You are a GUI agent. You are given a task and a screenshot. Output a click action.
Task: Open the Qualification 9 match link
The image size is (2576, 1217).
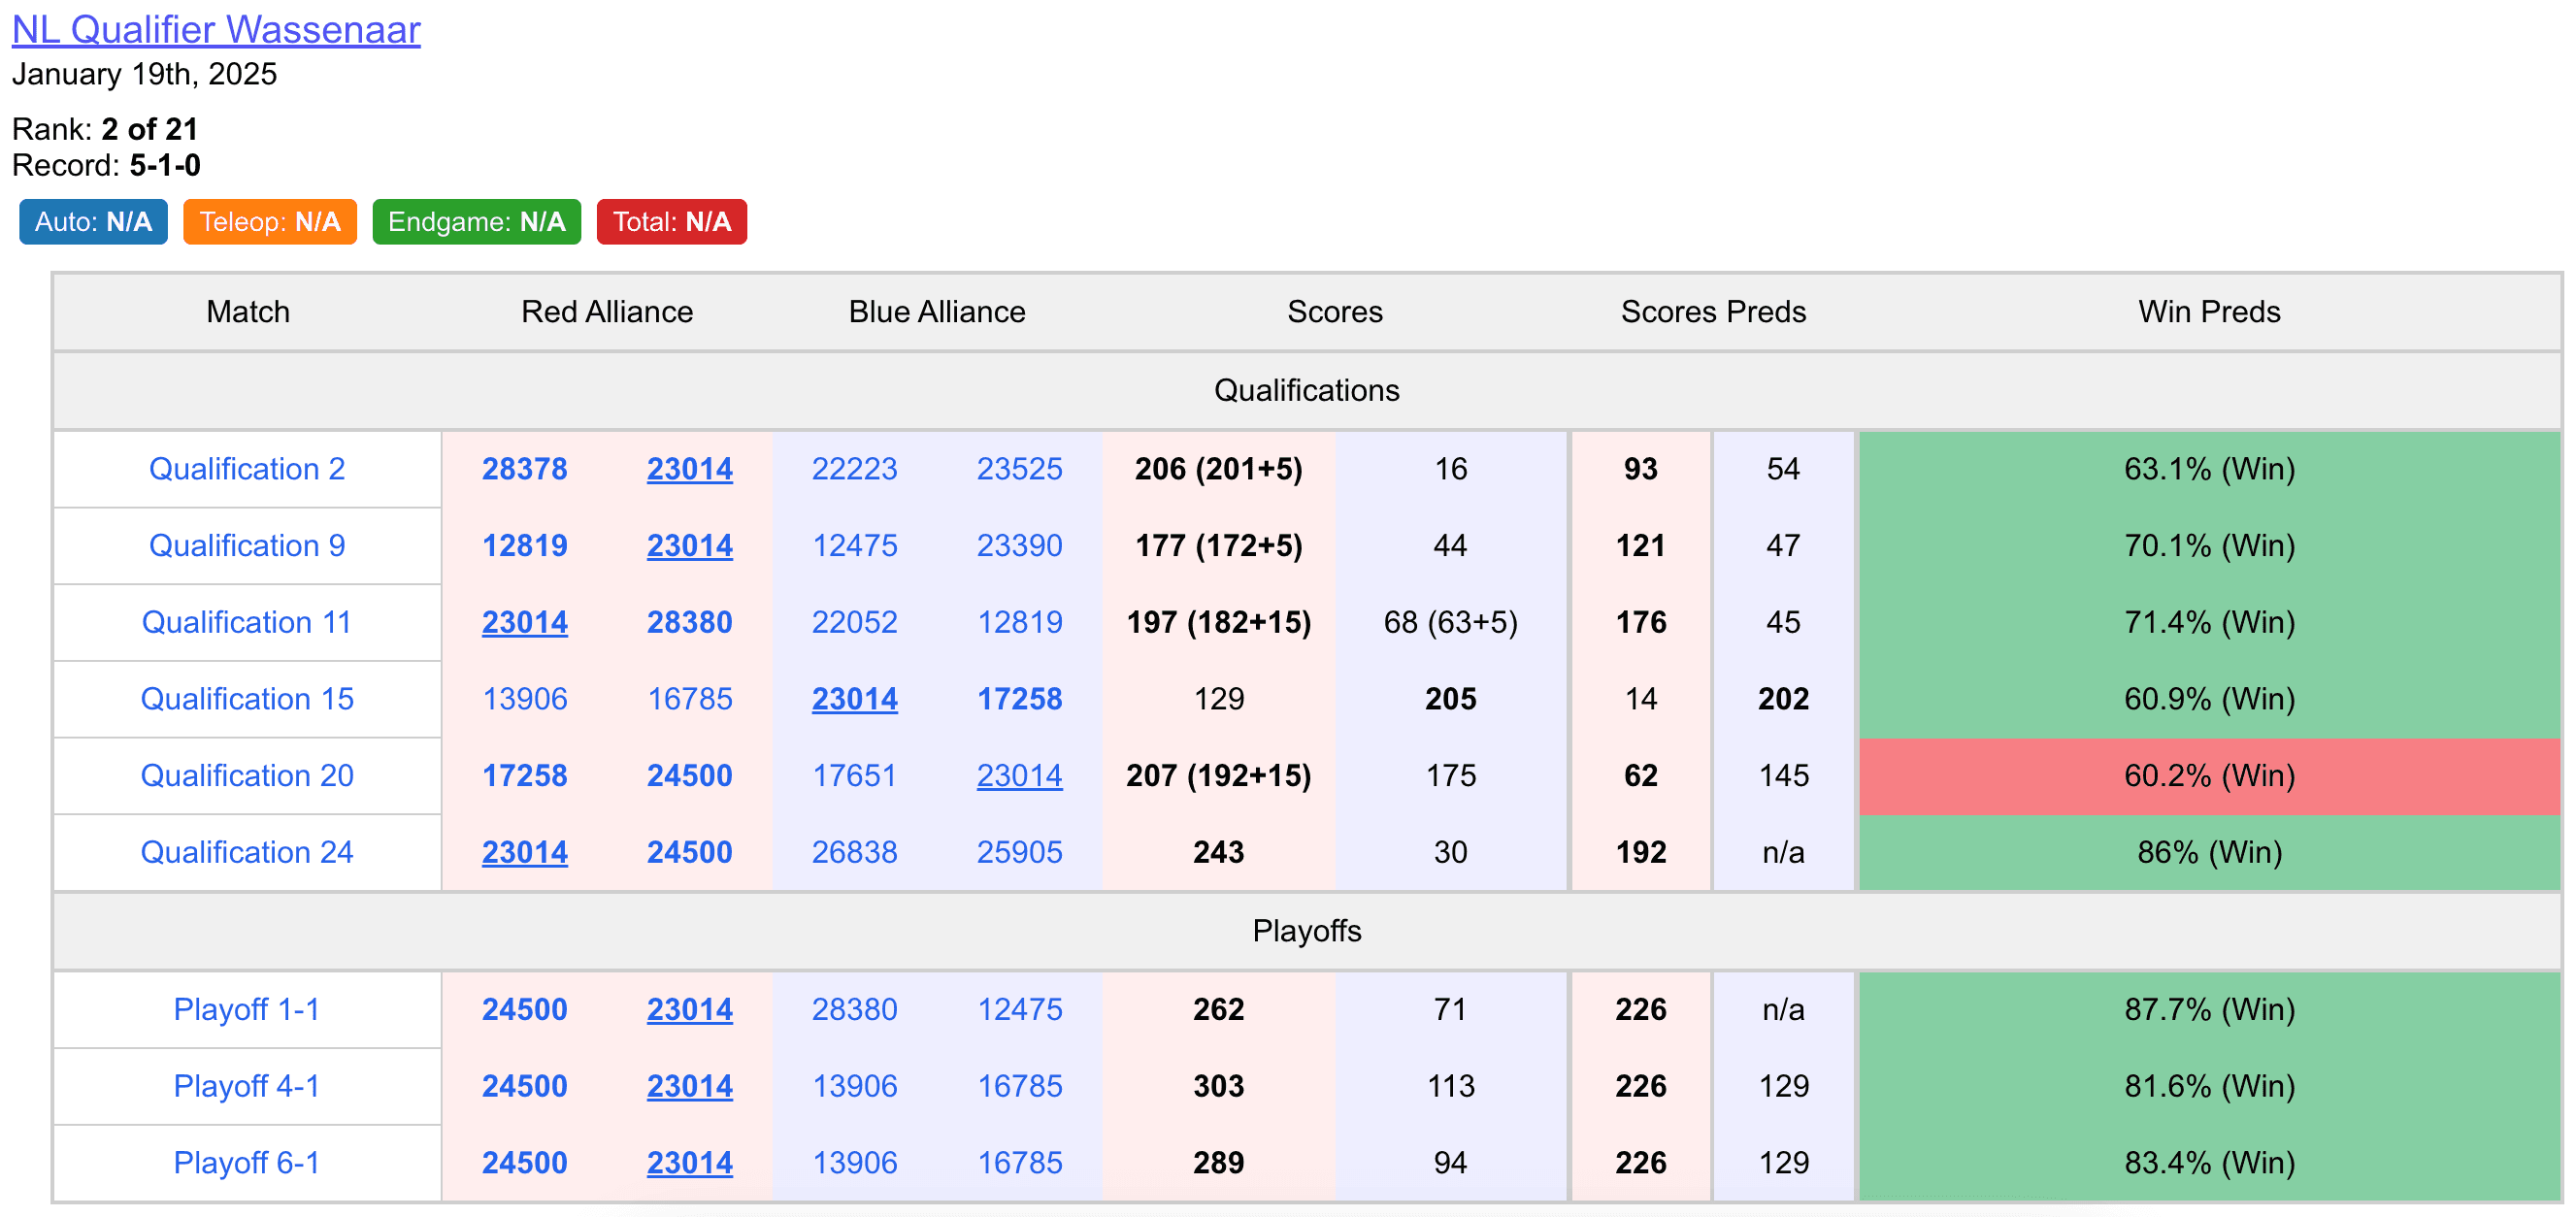[247, 546]
